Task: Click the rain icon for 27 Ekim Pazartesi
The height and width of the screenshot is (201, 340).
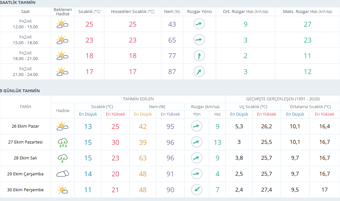Action: (63, 142)
